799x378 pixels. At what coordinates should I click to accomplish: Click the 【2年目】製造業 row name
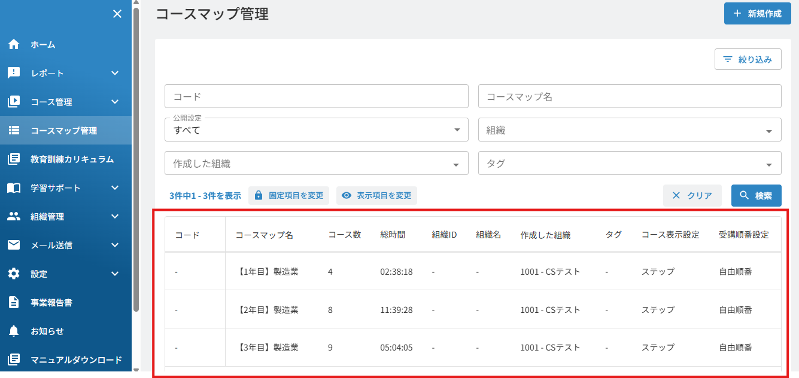(x=268, y=310)
